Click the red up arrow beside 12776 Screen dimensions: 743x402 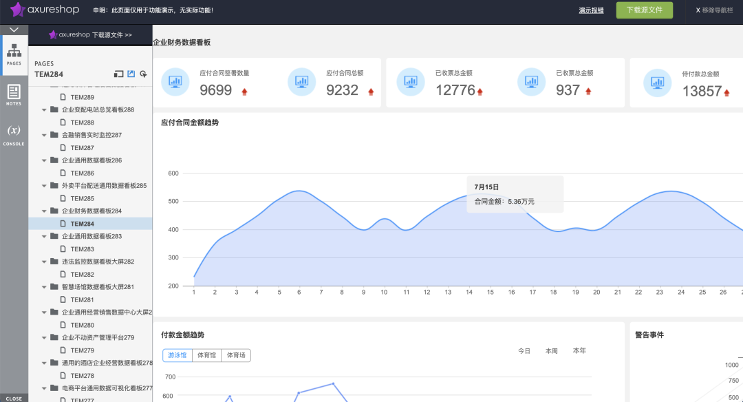point(480,92)
